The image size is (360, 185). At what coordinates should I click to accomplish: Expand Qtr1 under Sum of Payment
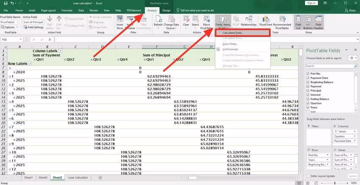(34, 59)
